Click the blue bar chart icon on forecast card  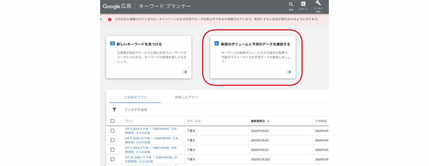point(217,44)
